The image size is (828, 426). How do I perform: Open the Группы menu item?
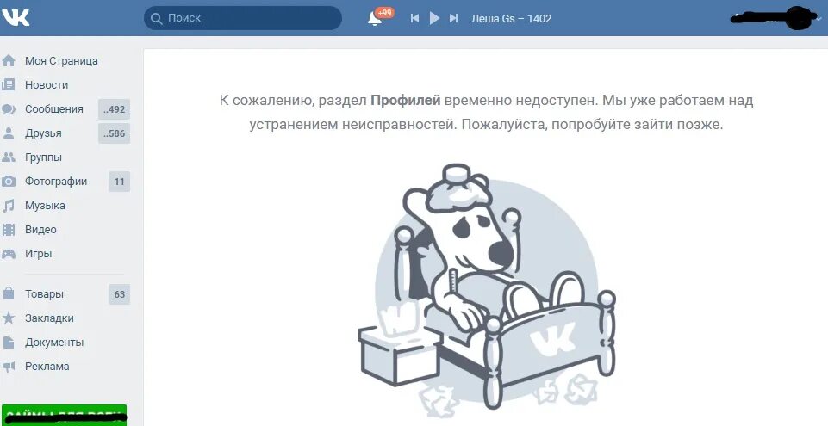43,157
